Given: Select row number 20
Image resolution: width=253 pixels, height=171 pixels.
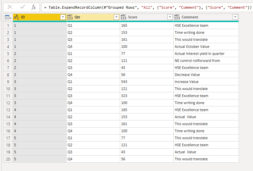Looking at the screenshot, I should pos(8,159).
